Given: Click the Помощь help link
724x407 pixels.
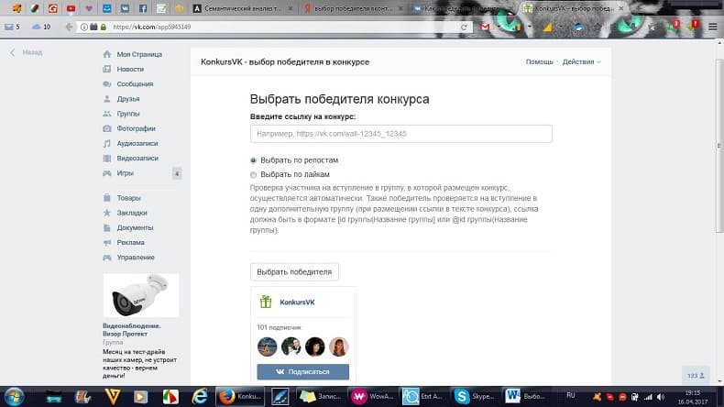Looking at the screenshot, I should pos(538,61).
